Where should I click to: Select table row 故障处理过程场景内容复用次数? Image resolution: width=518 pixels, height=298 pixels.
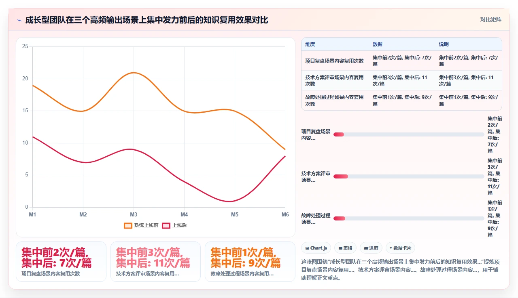(401, 101)
